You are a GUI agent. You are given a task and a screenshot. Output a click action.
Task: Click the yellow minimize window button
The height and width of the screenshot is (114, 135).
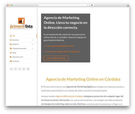tap(10, 5)
